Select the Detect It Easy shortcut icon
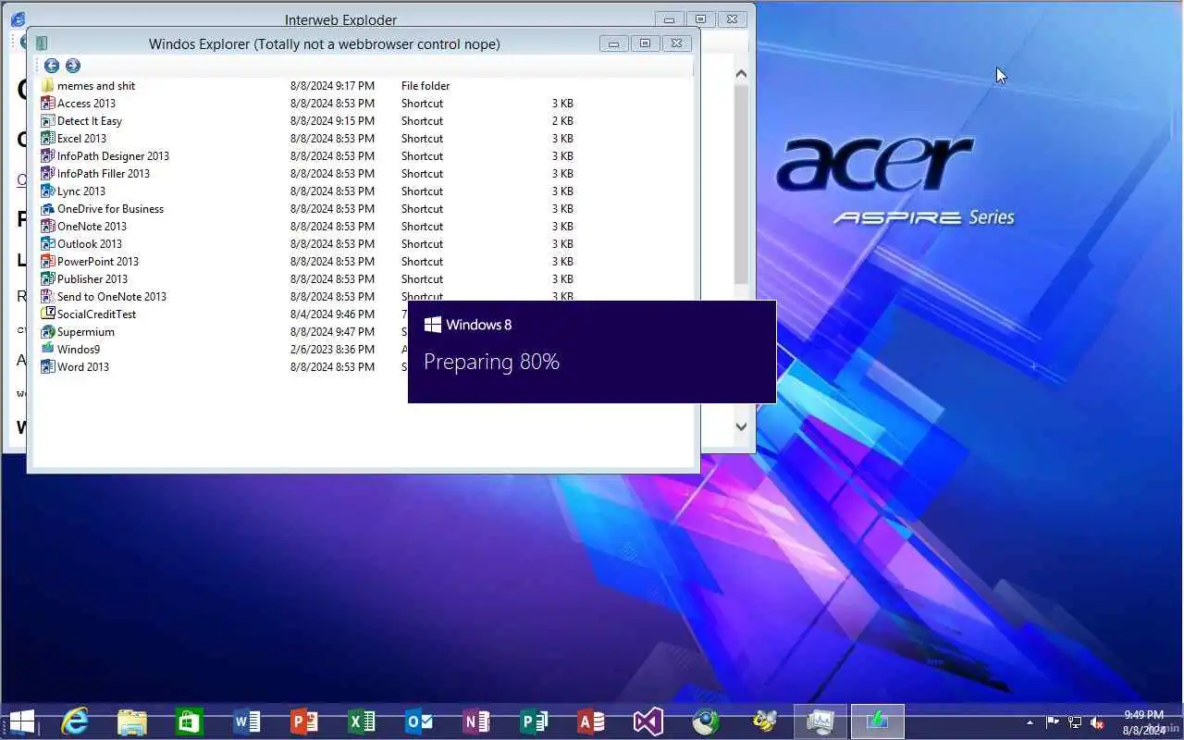 click(x=48, y=121)
